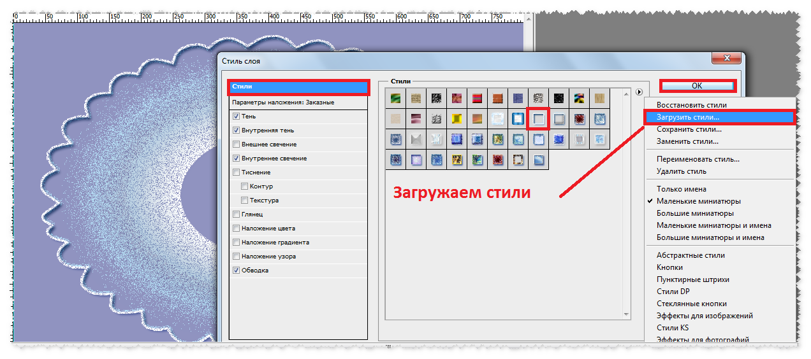Apply the orange brick style thumbnail
The image size is (811, 359).
(497, 99)
